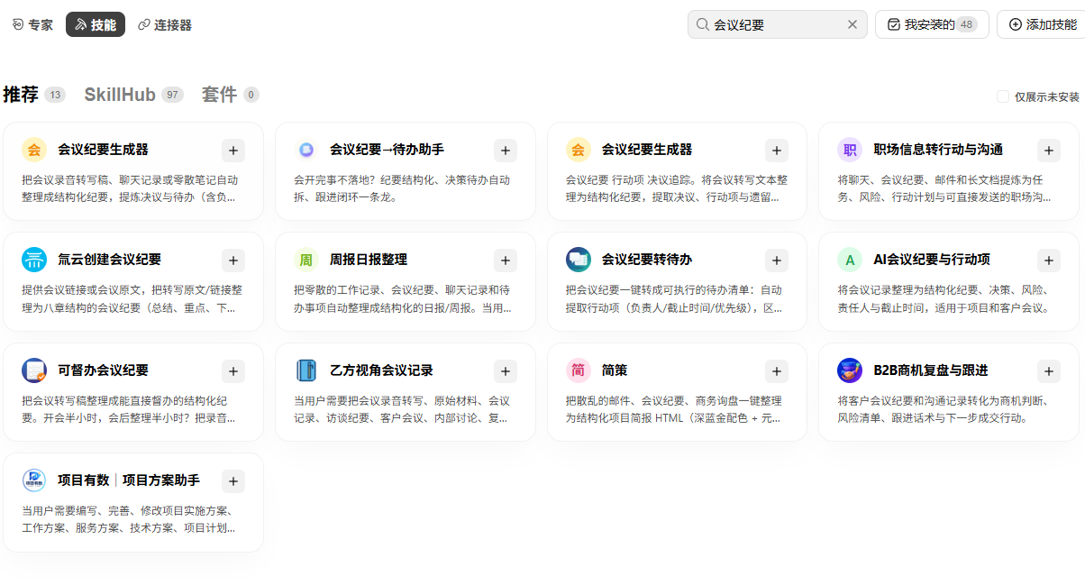Open the 项目有数｜项目方案助手 title
The height and width of the screenshot is (585, 1085).
pos(129,480)
